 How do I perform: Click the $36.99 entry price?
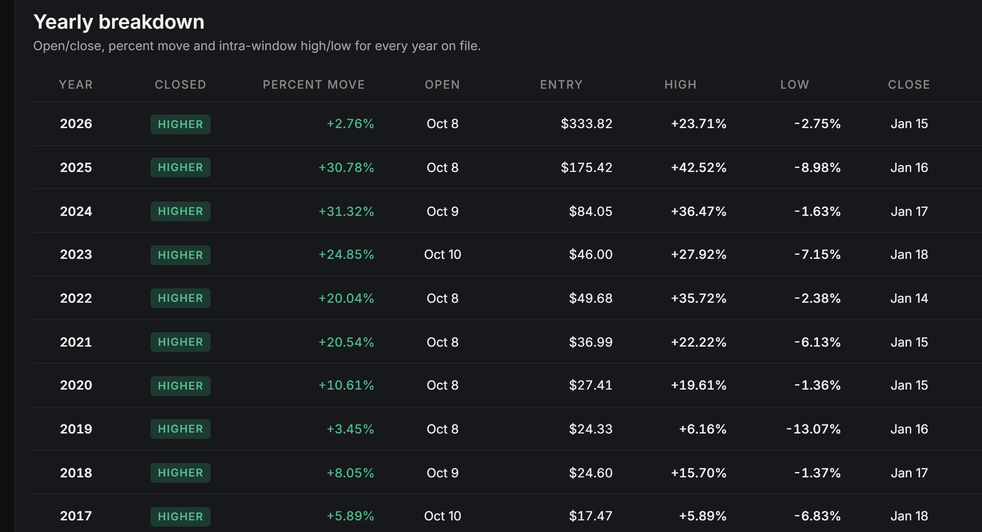point(590,342)
